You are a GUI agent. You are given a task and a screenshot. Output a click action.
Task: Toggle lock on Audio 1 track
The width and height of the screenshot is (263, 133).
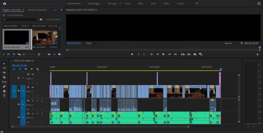[18, 104]
